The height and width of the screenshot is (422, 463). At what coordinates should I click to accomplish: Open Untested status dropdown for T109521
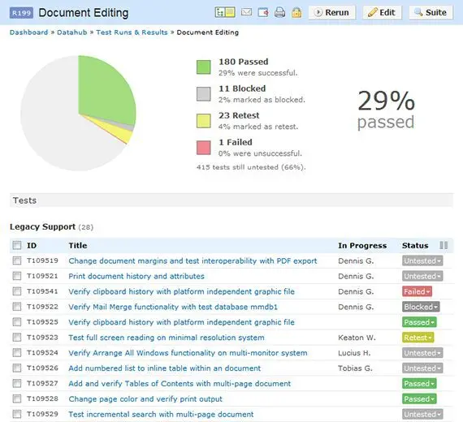pyautogui.click(x=422, y=276)
